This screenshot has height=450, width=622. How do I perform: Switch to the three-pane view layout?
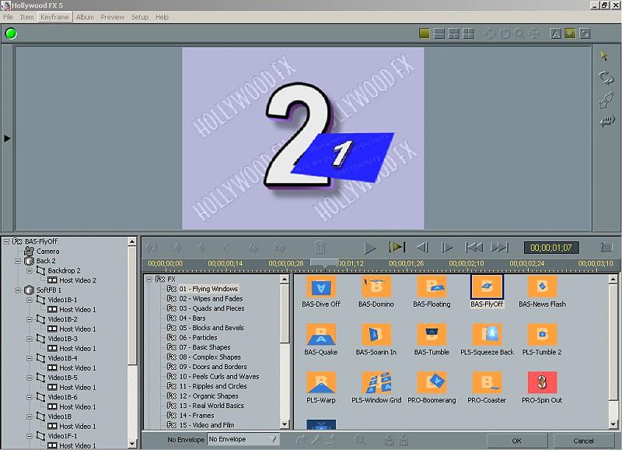(453, 33)
